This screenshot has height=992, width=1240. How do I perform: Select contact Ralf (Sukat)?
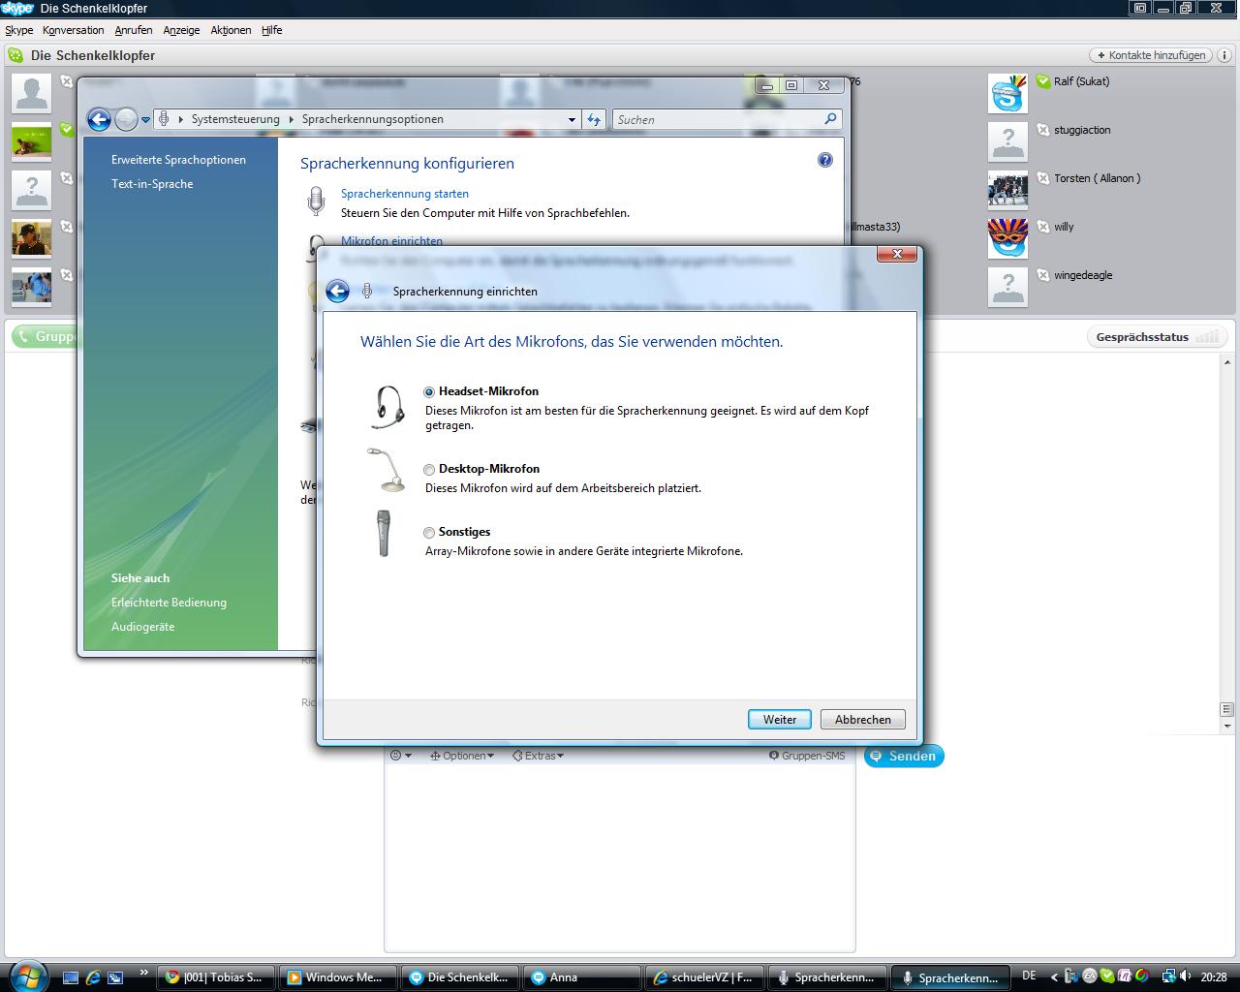[1082, 81]
